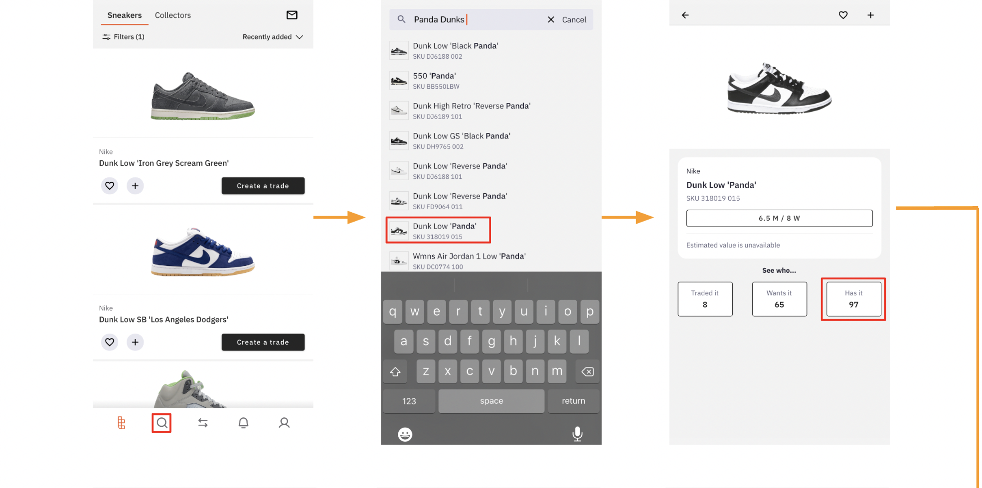This screenshot has height=488, width=982.
Task: Tap the microphone dictation key
Action: click(x=577, y=434)
